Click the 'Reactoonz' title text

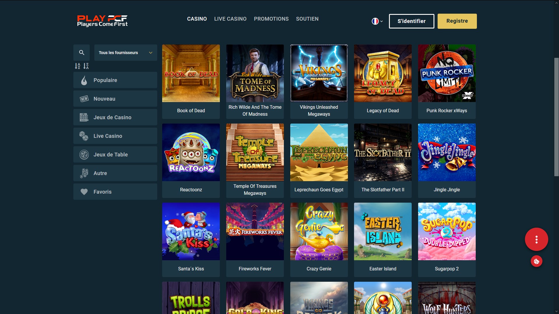click(x=191, y=190)
